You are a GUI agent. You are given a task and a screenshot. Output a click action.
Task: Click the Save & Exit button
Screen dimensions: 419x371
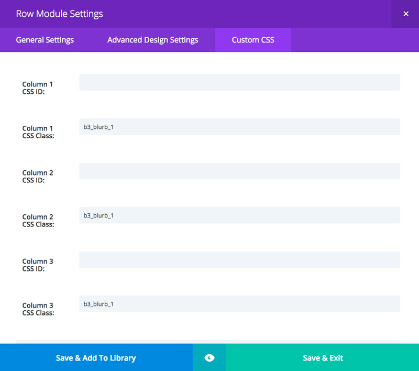(x=323, y=358)
